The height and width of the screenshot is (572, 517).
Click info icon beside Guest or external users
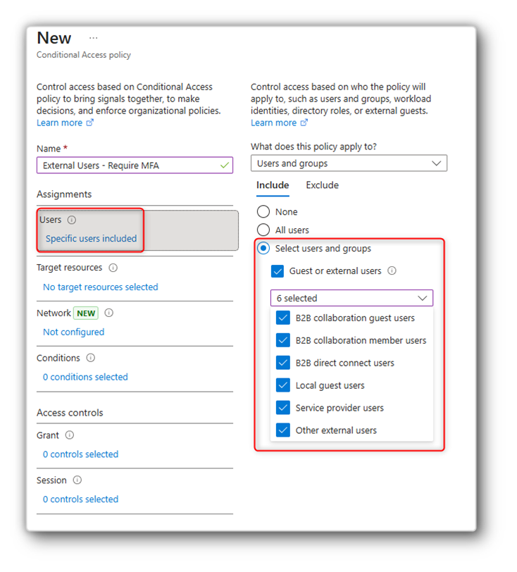(392, 271)
